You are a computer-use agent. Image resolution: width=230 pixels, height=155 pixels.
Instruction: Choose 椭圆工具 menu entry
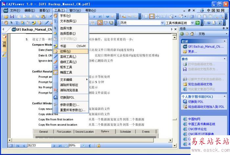(71, 73)
